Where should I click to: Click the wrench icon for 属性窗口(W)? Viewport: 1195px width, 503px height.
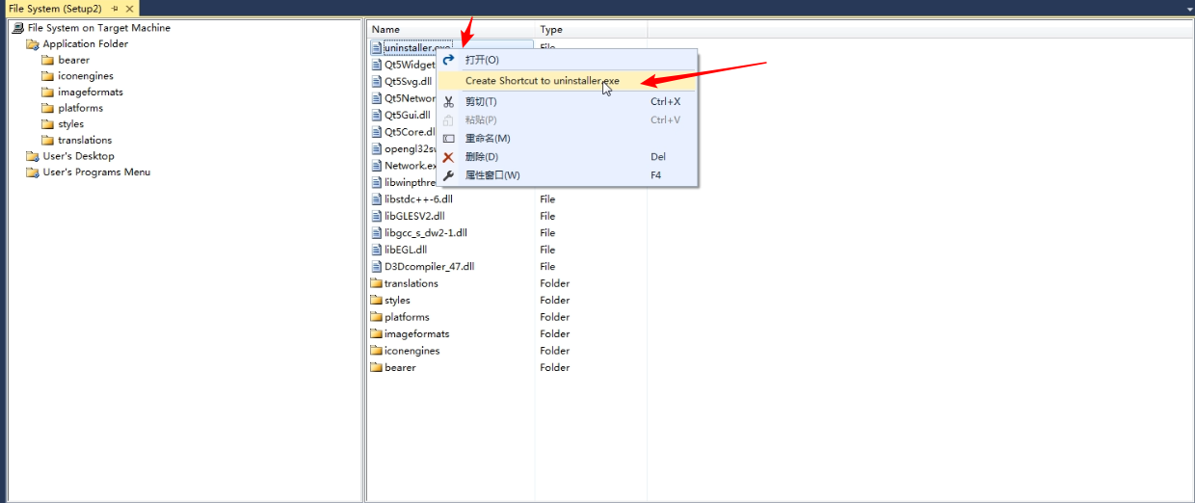[x=448, y=175]
